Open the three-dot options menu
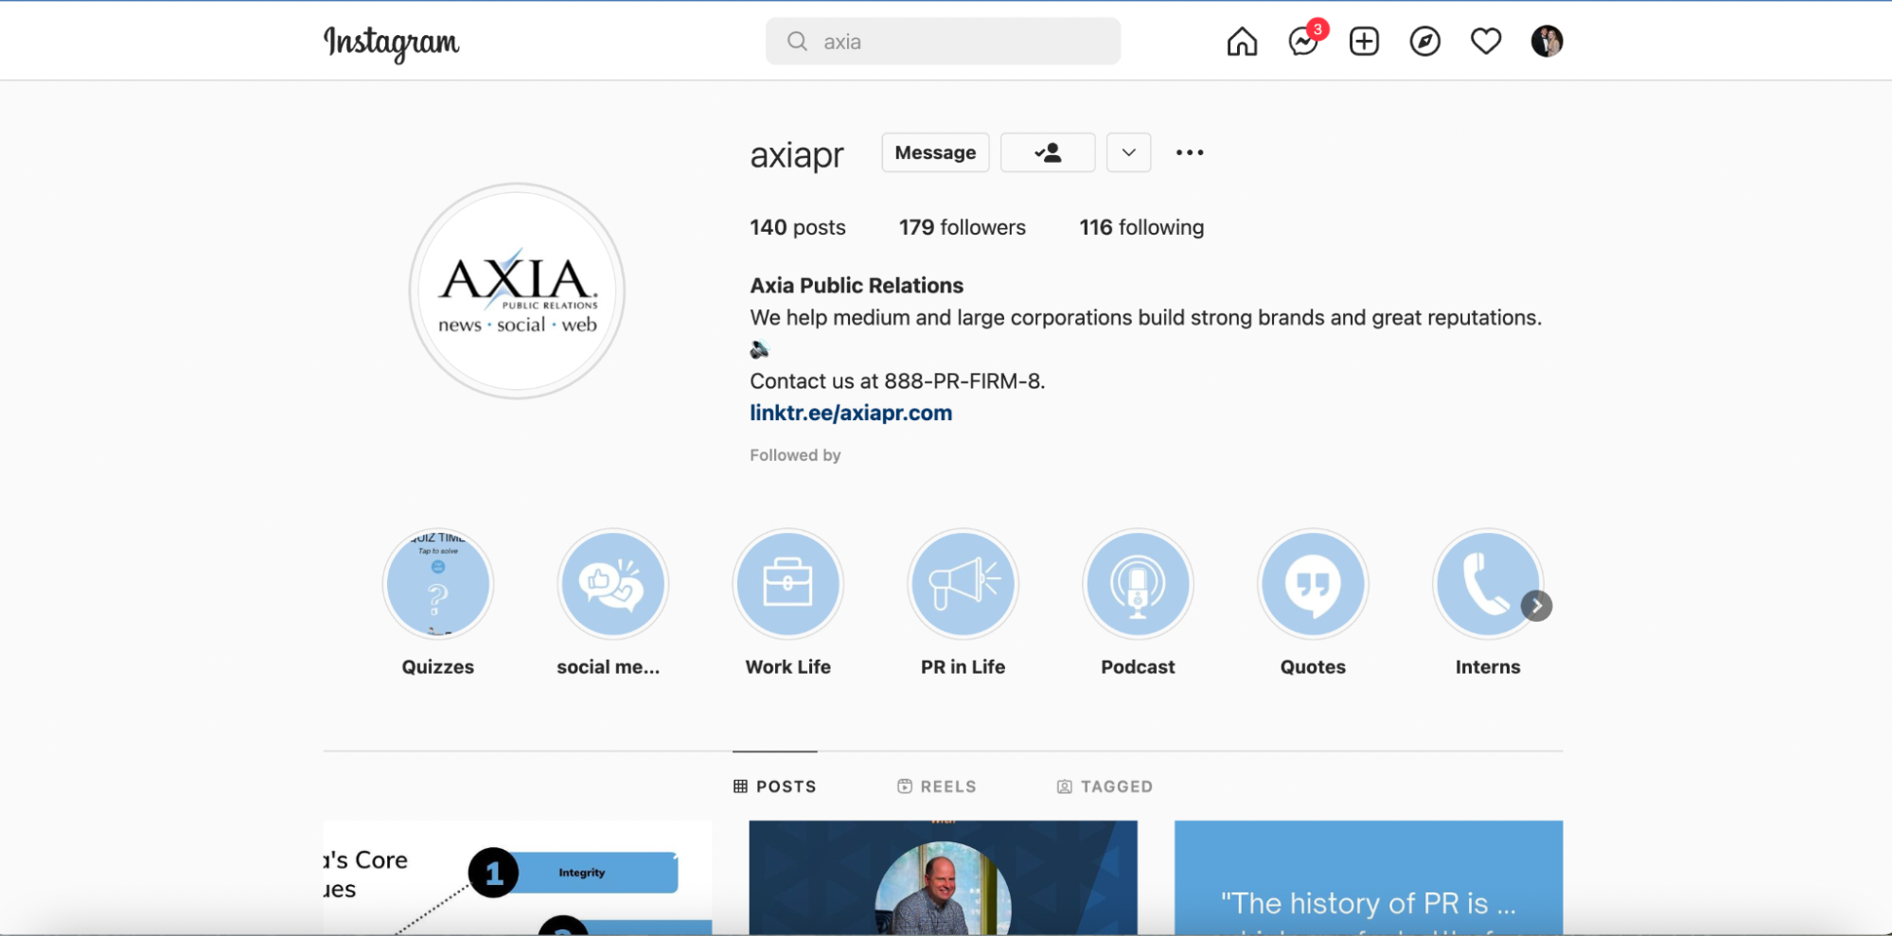The image size is (1892, 936). pos(1190,152)
